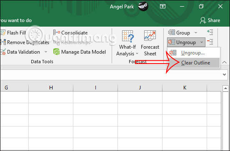Screen dimensions: 230x151
Task: Select column G header
Action: pyautogui.click(x=14, y=88)
